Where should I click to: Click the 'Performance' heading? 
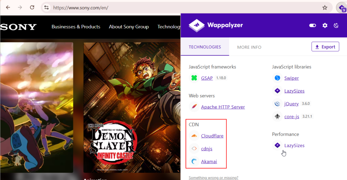pos(285,134)
